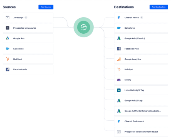
Task: Click the Google Ads (Gtag) icon
Action: click(x=119, y=101)
